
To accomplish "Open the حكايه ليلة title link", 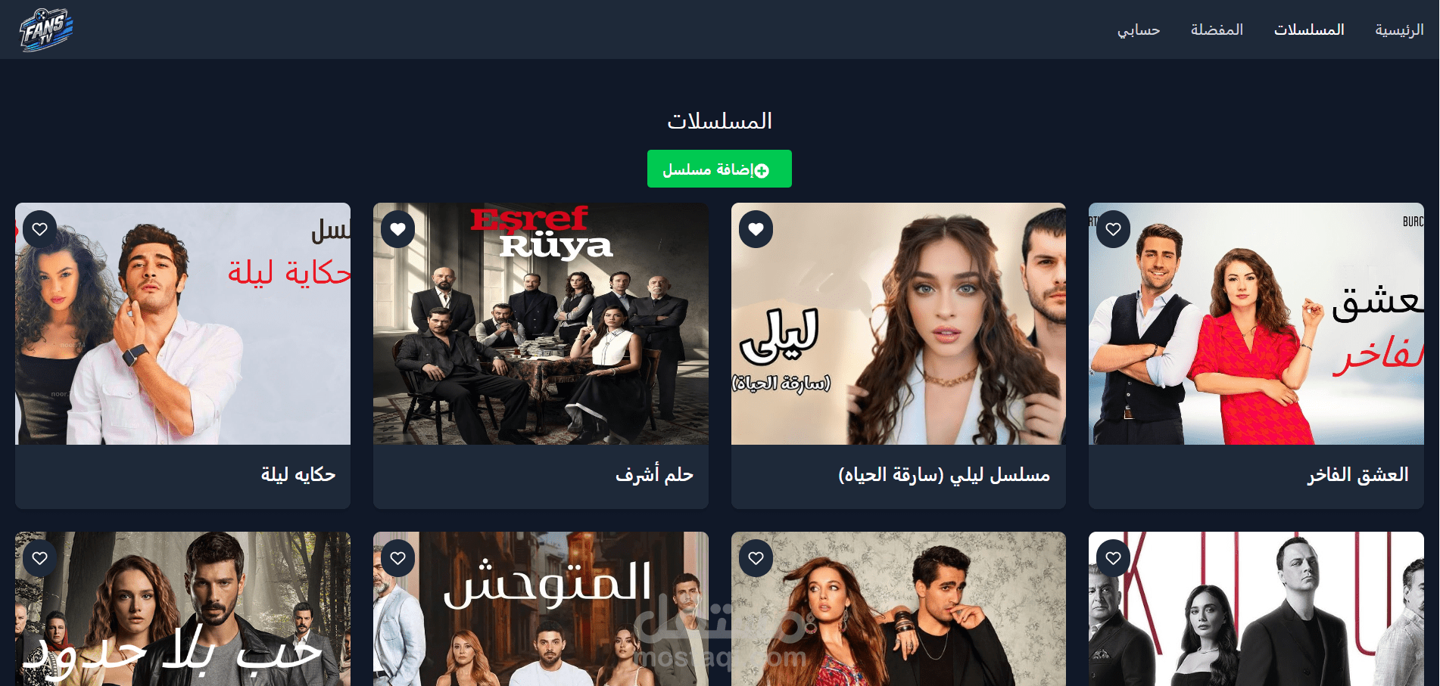I will (298, 475).
